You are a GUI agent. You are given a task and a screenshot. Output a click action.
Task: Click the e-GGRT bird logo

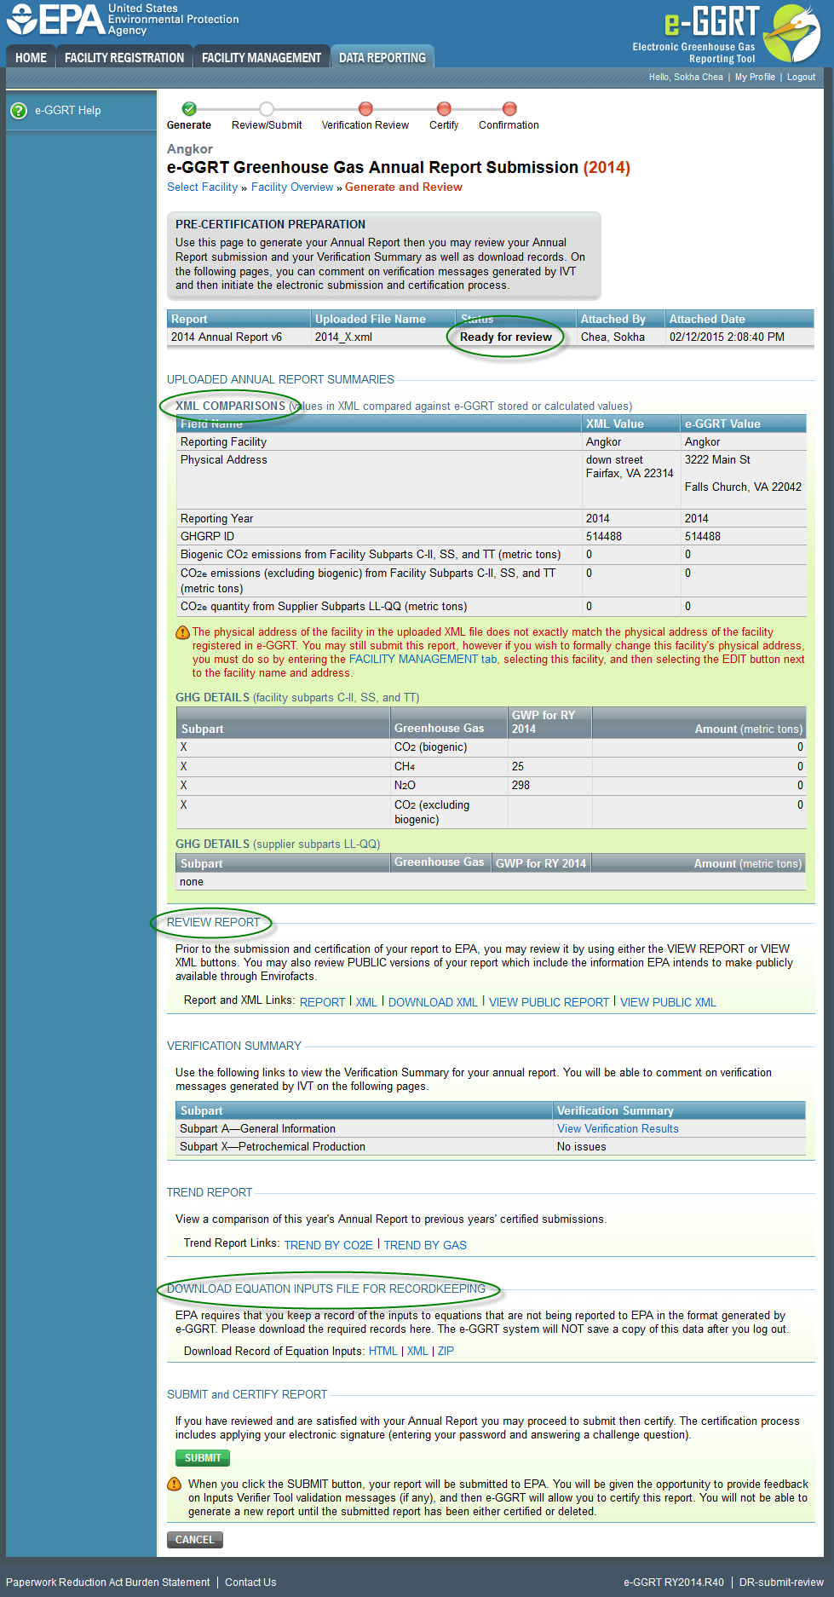[791, 33]
